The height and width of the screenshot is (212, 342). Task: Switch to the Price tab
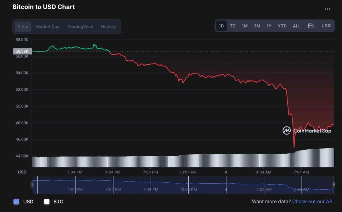tap(23, 27)
